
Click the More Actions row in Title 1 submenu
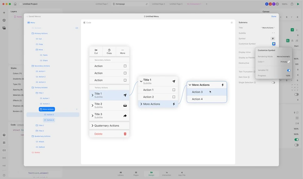click(158, 104)
